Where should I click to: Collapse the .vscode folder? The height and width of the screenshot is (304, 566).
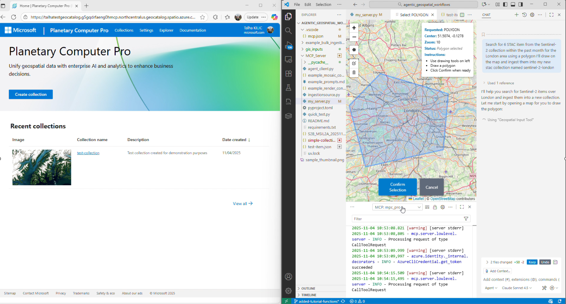312,30
